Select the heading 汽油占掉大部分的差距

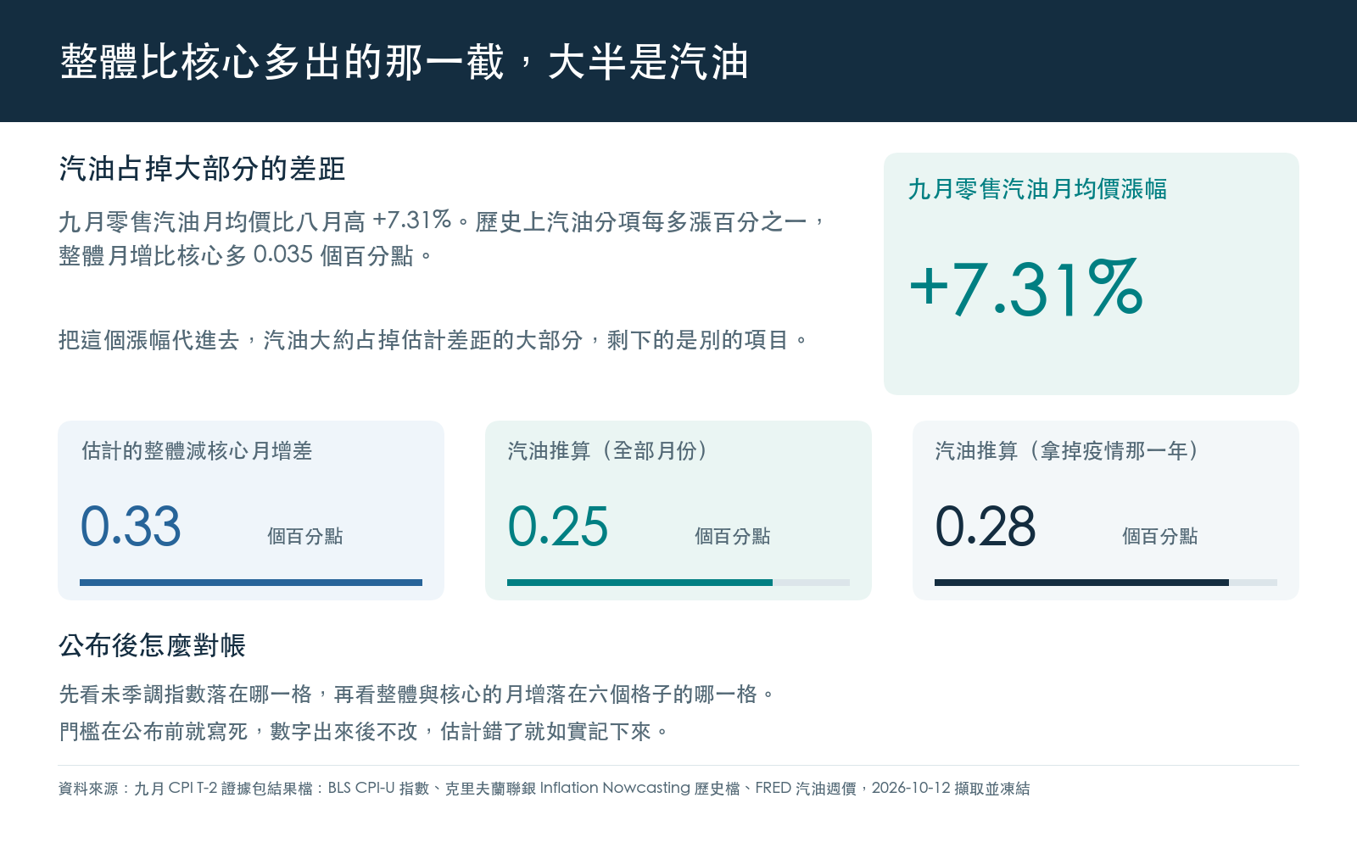202,169
